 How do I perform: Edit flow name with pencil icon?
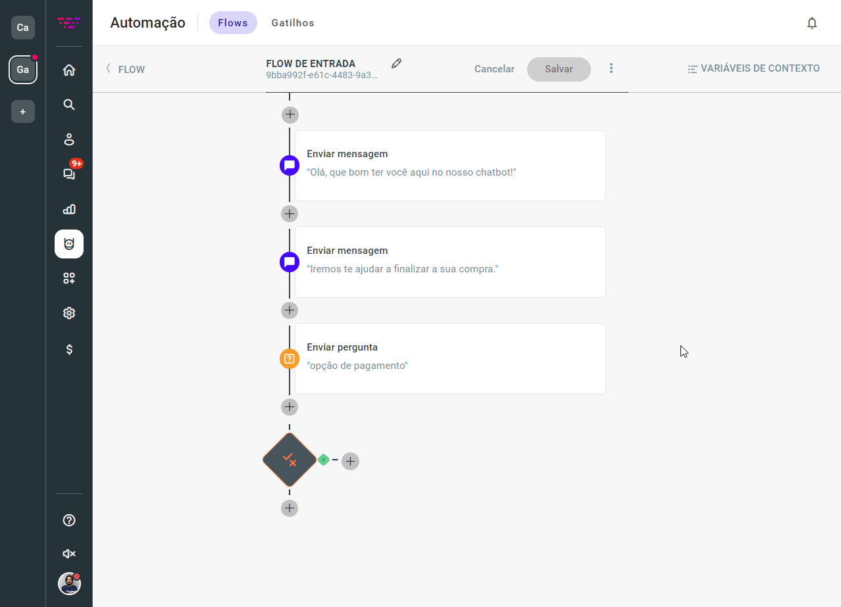[x=396, y=64]
